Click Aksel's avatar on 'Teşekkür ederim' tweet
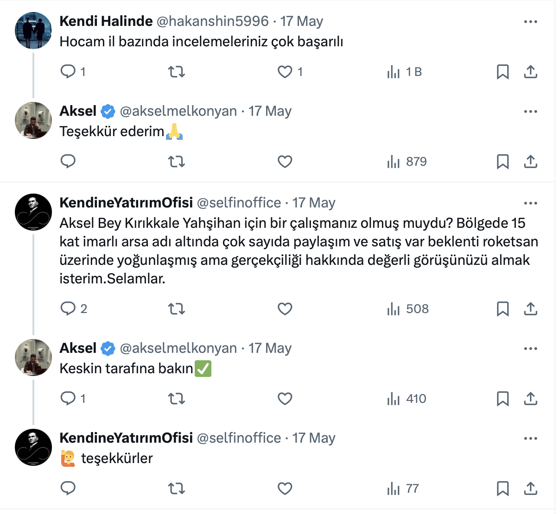 (33, 120)
